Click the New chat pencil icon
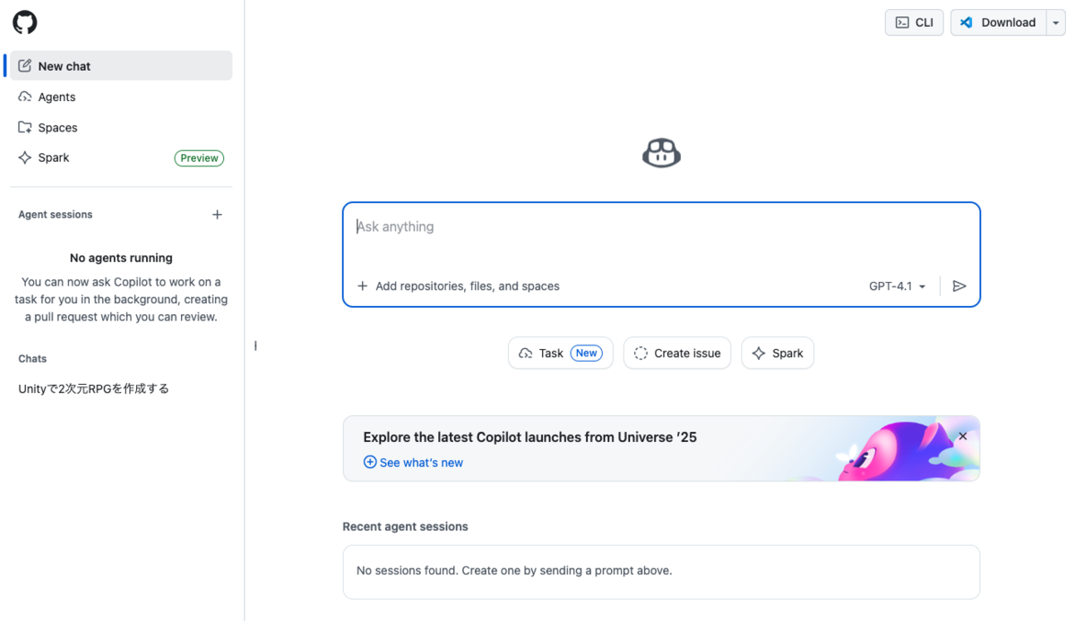 [25, 66]
